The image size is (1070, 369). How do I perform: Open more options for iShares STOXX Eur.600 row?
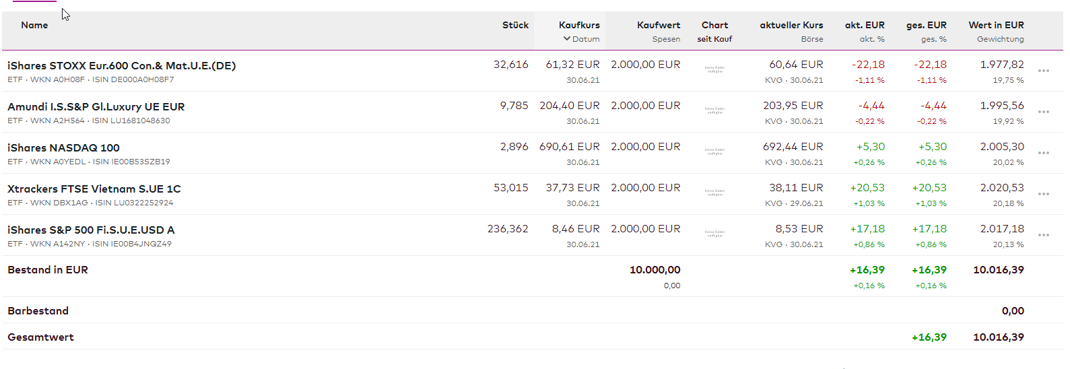click(1043, 71)
